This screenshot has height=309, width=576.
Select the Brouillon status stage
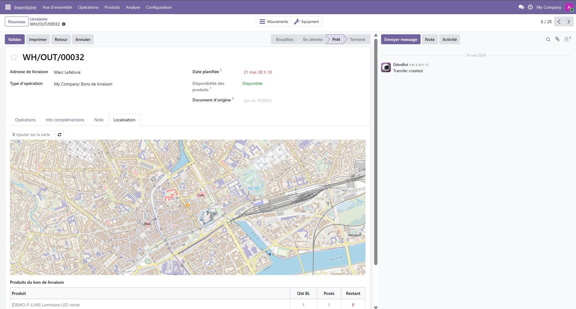(x=284, y=39)
